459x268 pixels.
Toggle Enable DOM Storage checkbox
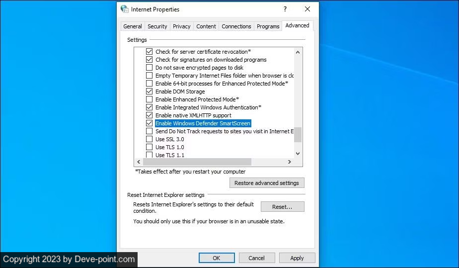[x=150, y=91]
